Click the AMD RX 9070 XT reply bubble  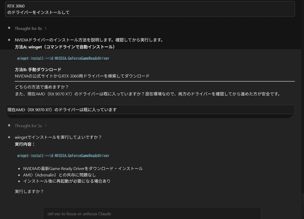[150, 109]
